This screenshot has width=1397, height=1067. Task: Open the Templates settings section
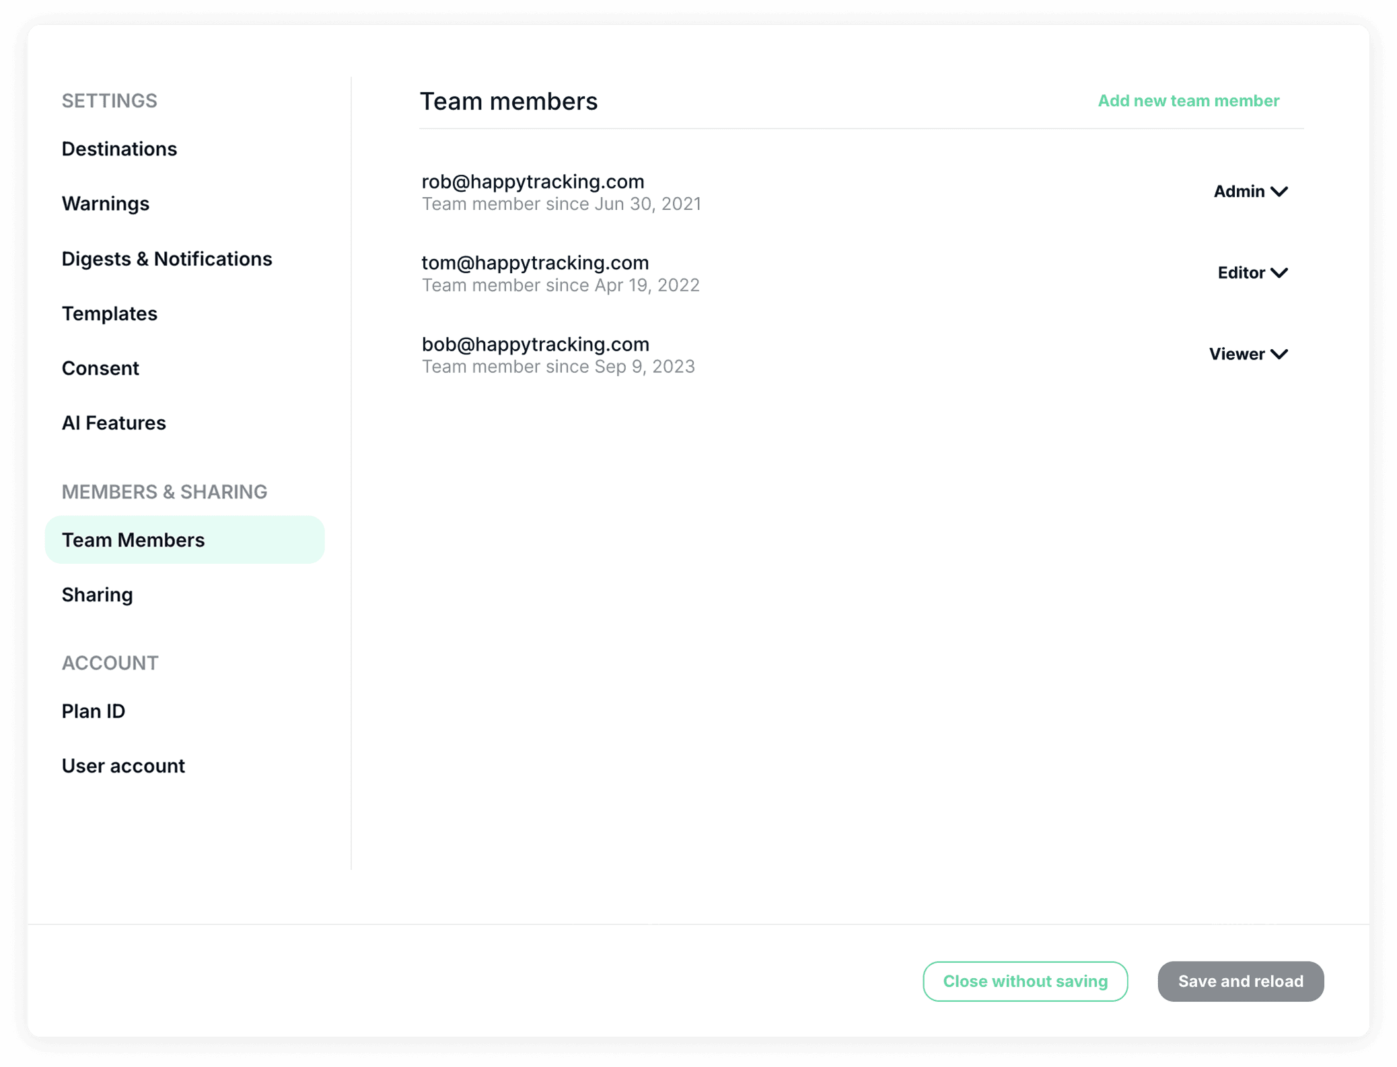point(110,314)
